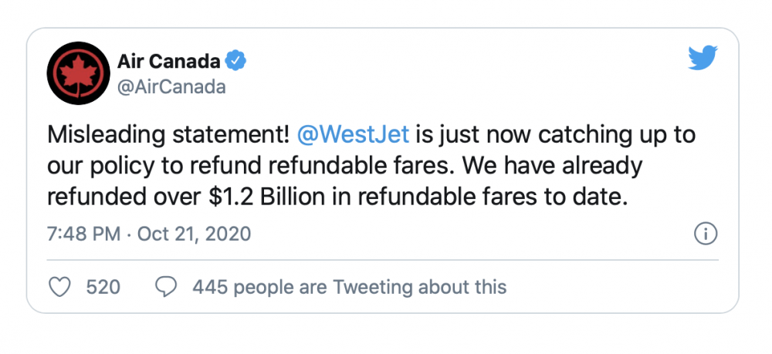
Task: Click the Air Canada display name
Action: [168, 62]
